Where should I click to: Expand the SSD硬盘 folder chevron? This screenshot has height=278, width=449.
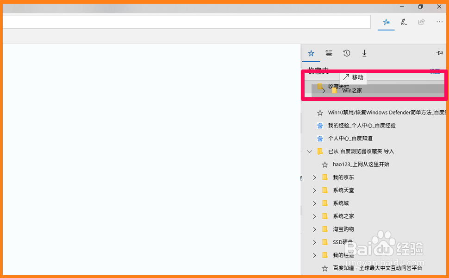314,242
